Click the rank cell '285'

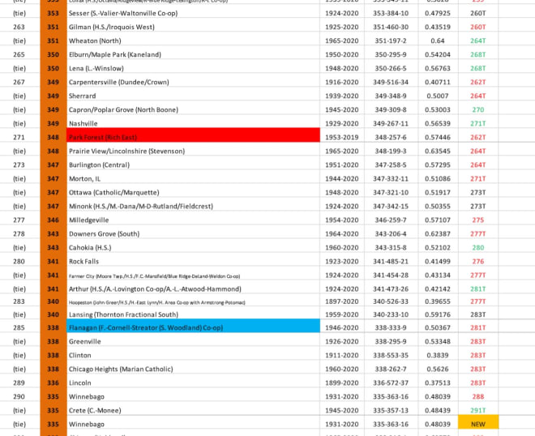pyautogui.click(x=19, y=328)
